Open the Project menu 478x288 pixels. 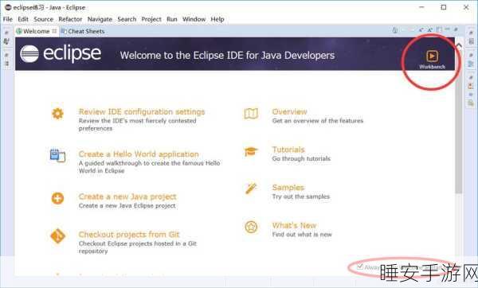point(151,19)
